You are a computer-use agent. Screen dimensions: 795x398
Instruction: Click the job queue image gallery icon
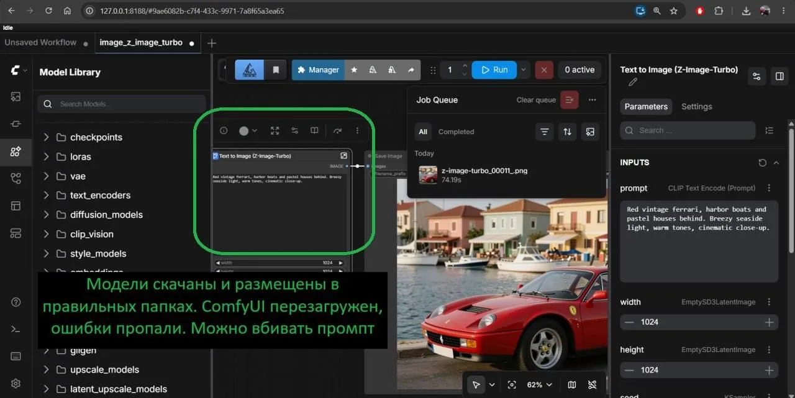[x=590, y=132]
